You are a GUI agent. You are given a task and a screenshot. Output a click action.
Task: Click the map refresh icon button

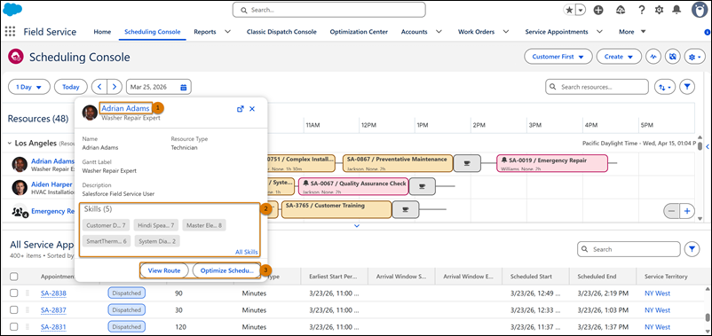click(673, 57)
